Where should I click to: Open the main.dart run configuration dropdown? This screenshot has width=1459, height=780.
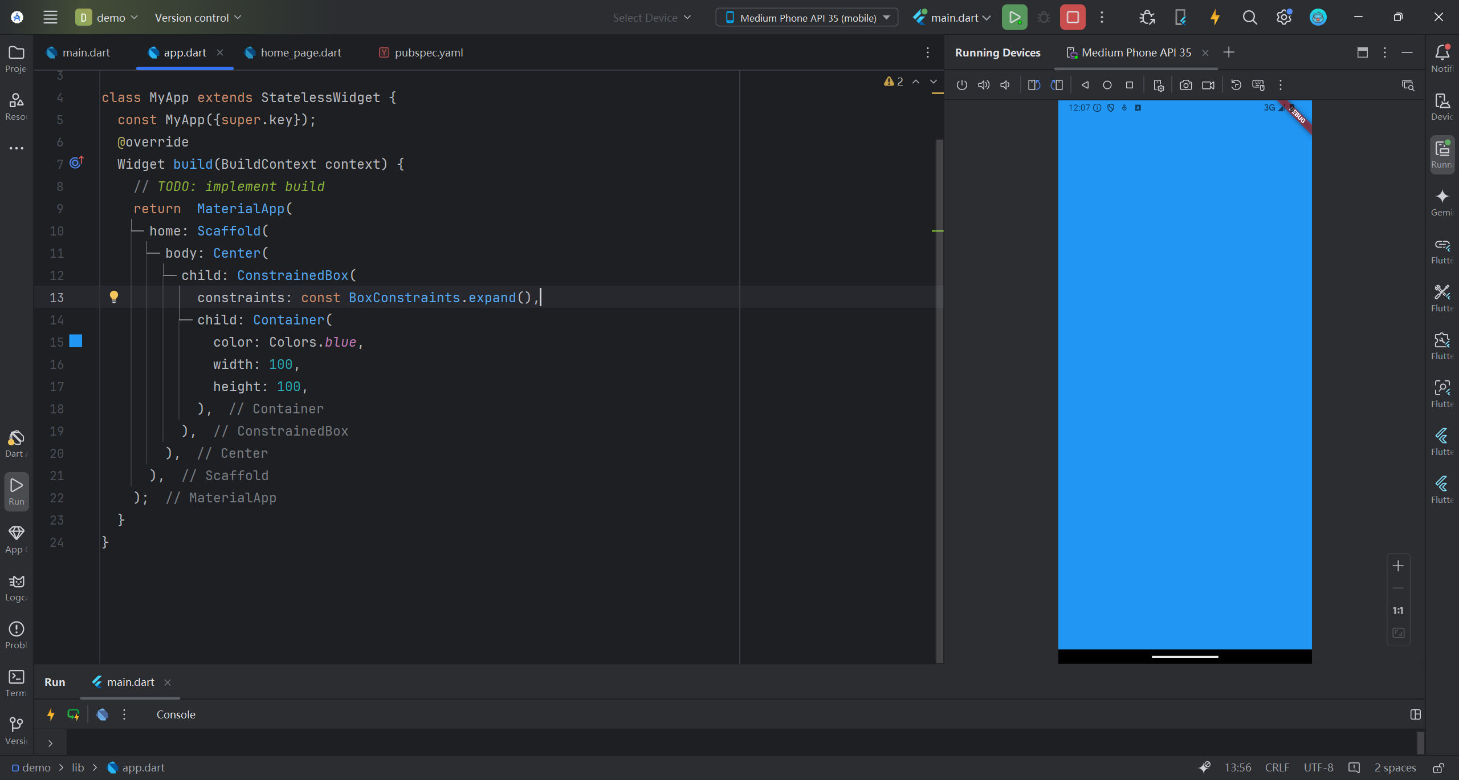(952, 18)
